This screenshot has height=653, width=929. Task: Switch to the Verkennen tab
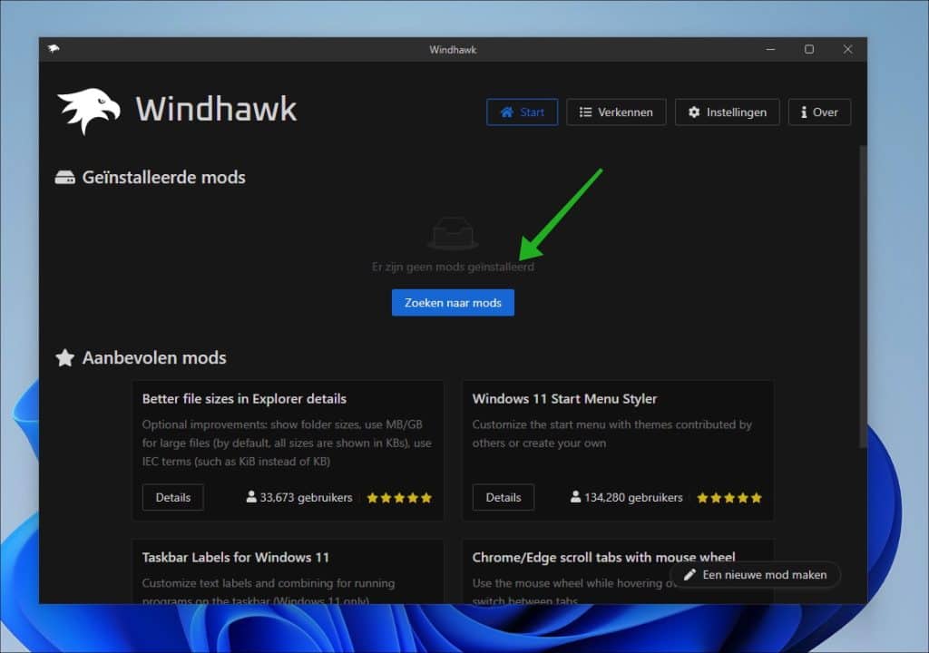click(616, 112)
